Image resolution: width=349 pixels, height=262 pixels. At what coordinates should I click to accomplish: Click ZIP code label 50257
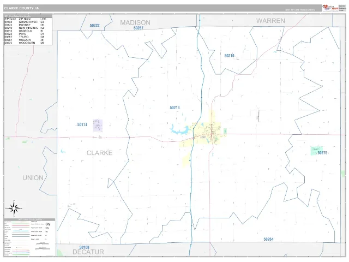139,28
